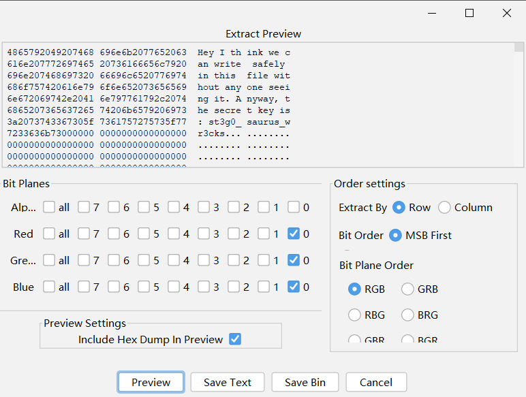Check the Green bit 1 checkbox
Screen dimensions: 526x397
coord(264,260)
